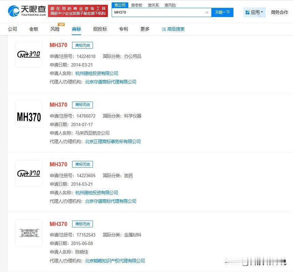Select application date 2015-06-08
The image size is (293, 272).
82,244
